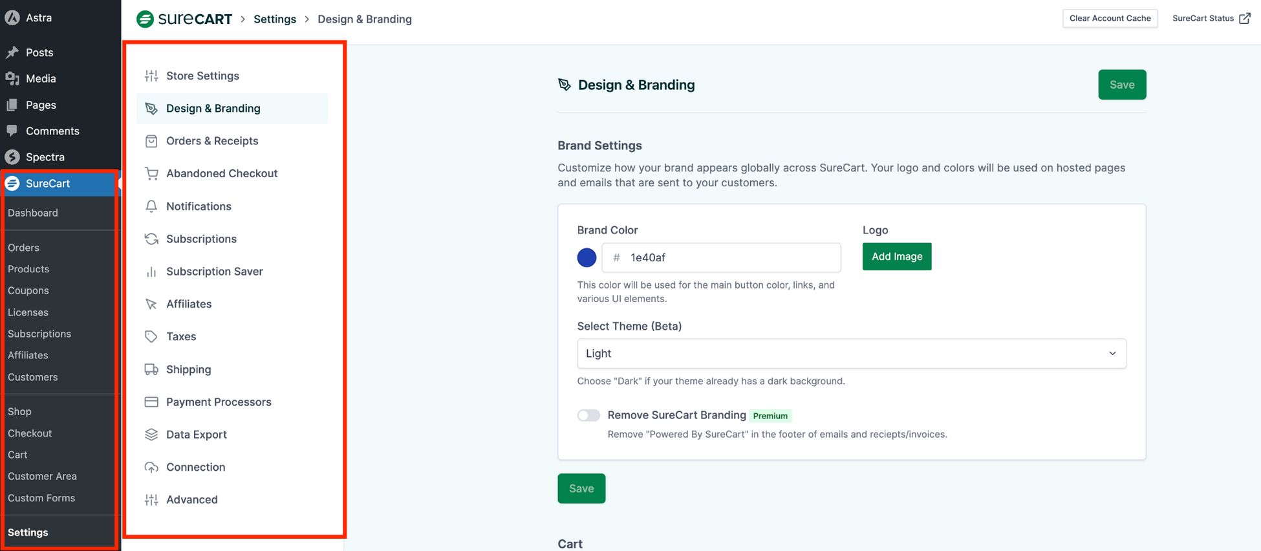Click the Save button below Brand Settings

(581, 488)
